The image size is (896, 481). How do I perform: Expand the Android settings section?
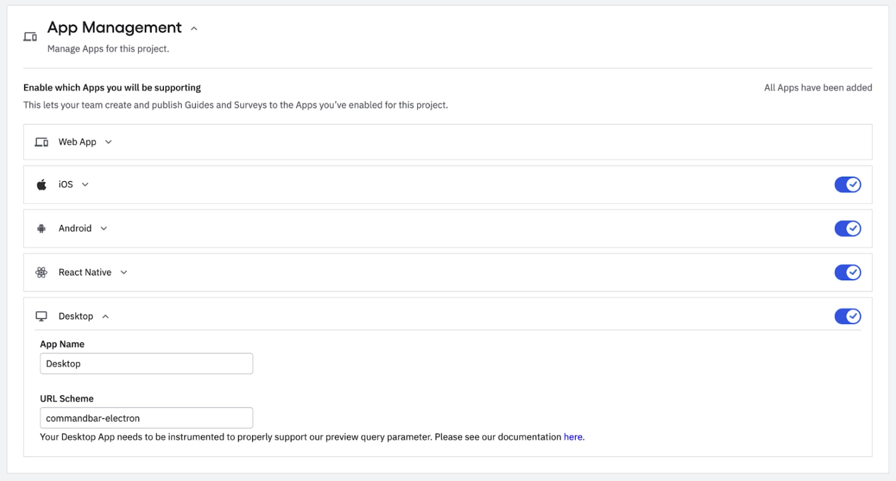pos(104,228)
